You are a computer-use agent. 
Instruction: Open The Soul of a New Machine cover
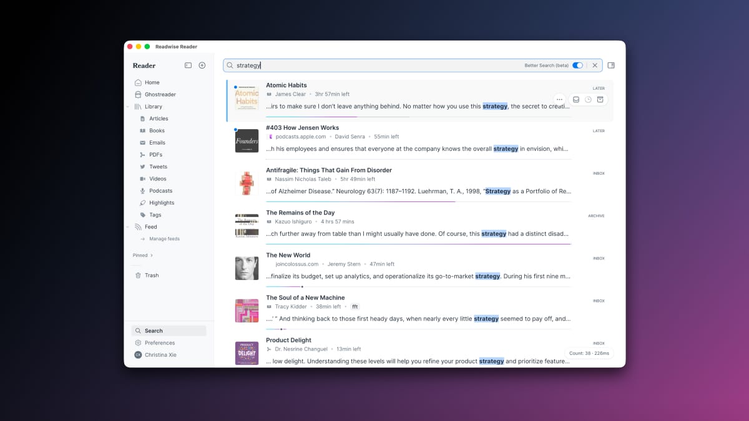pos(247,311)
